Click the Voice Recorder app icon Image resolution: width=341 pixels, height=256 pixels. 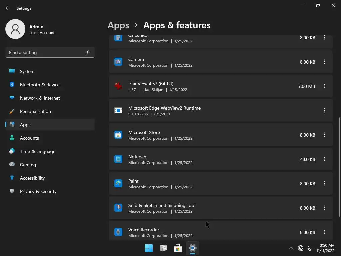click(x=118, y=232)
